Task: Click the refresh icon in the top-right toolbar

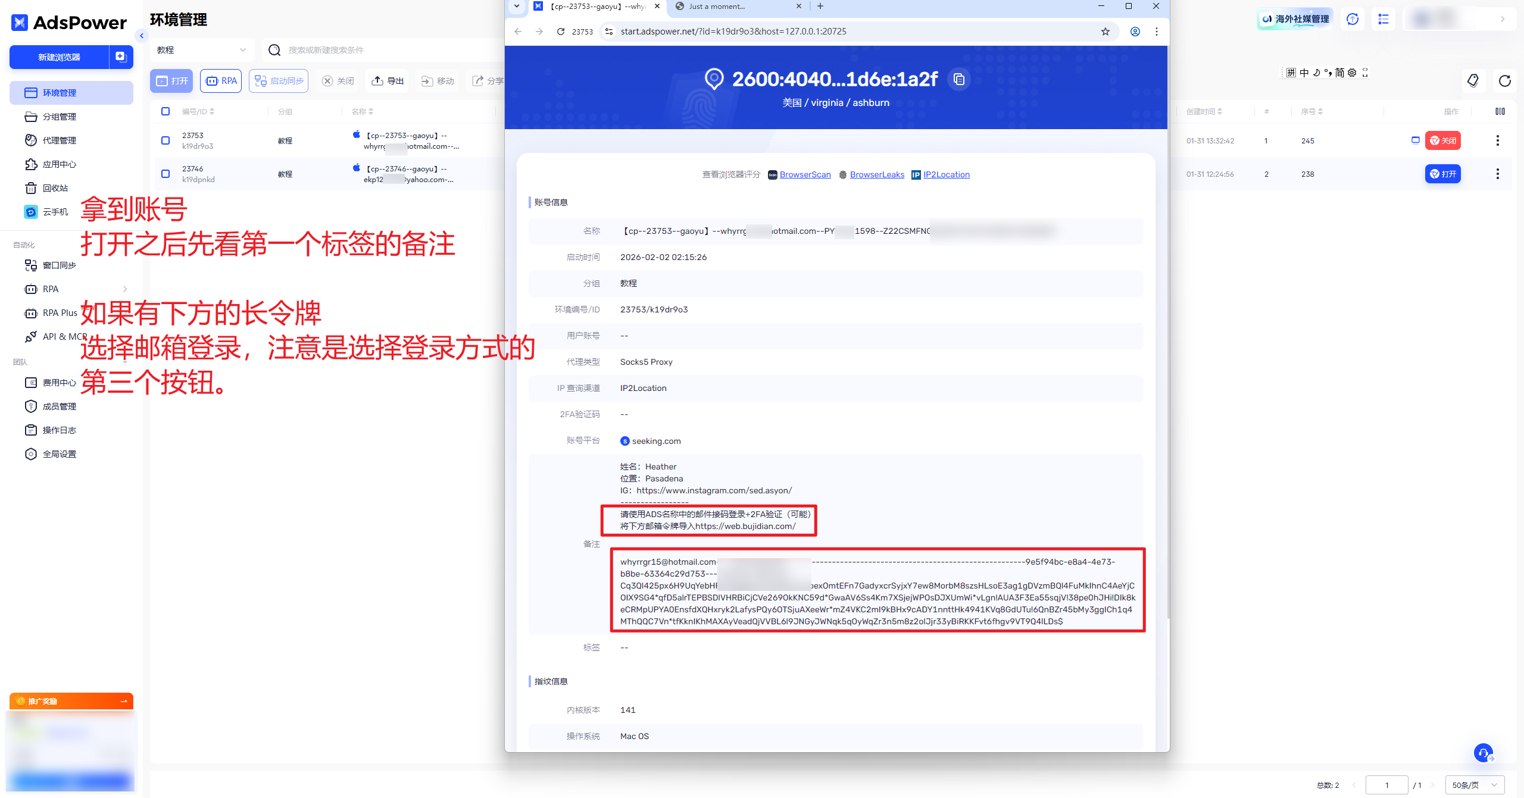Action: click(1504, 81)
